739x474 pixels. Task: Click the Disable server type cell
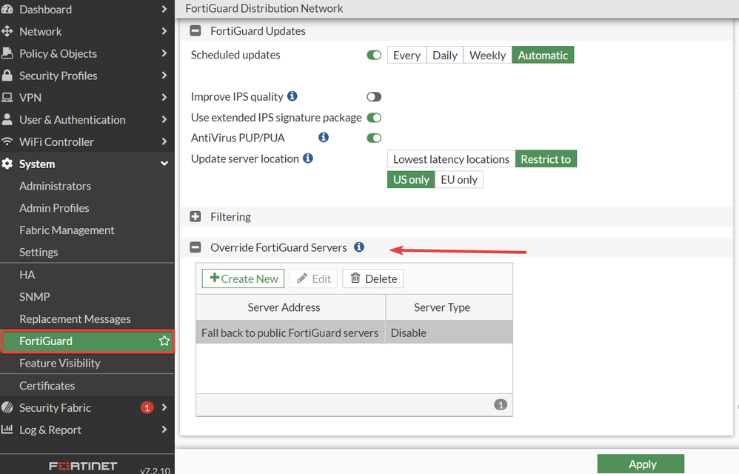[449, 333]
